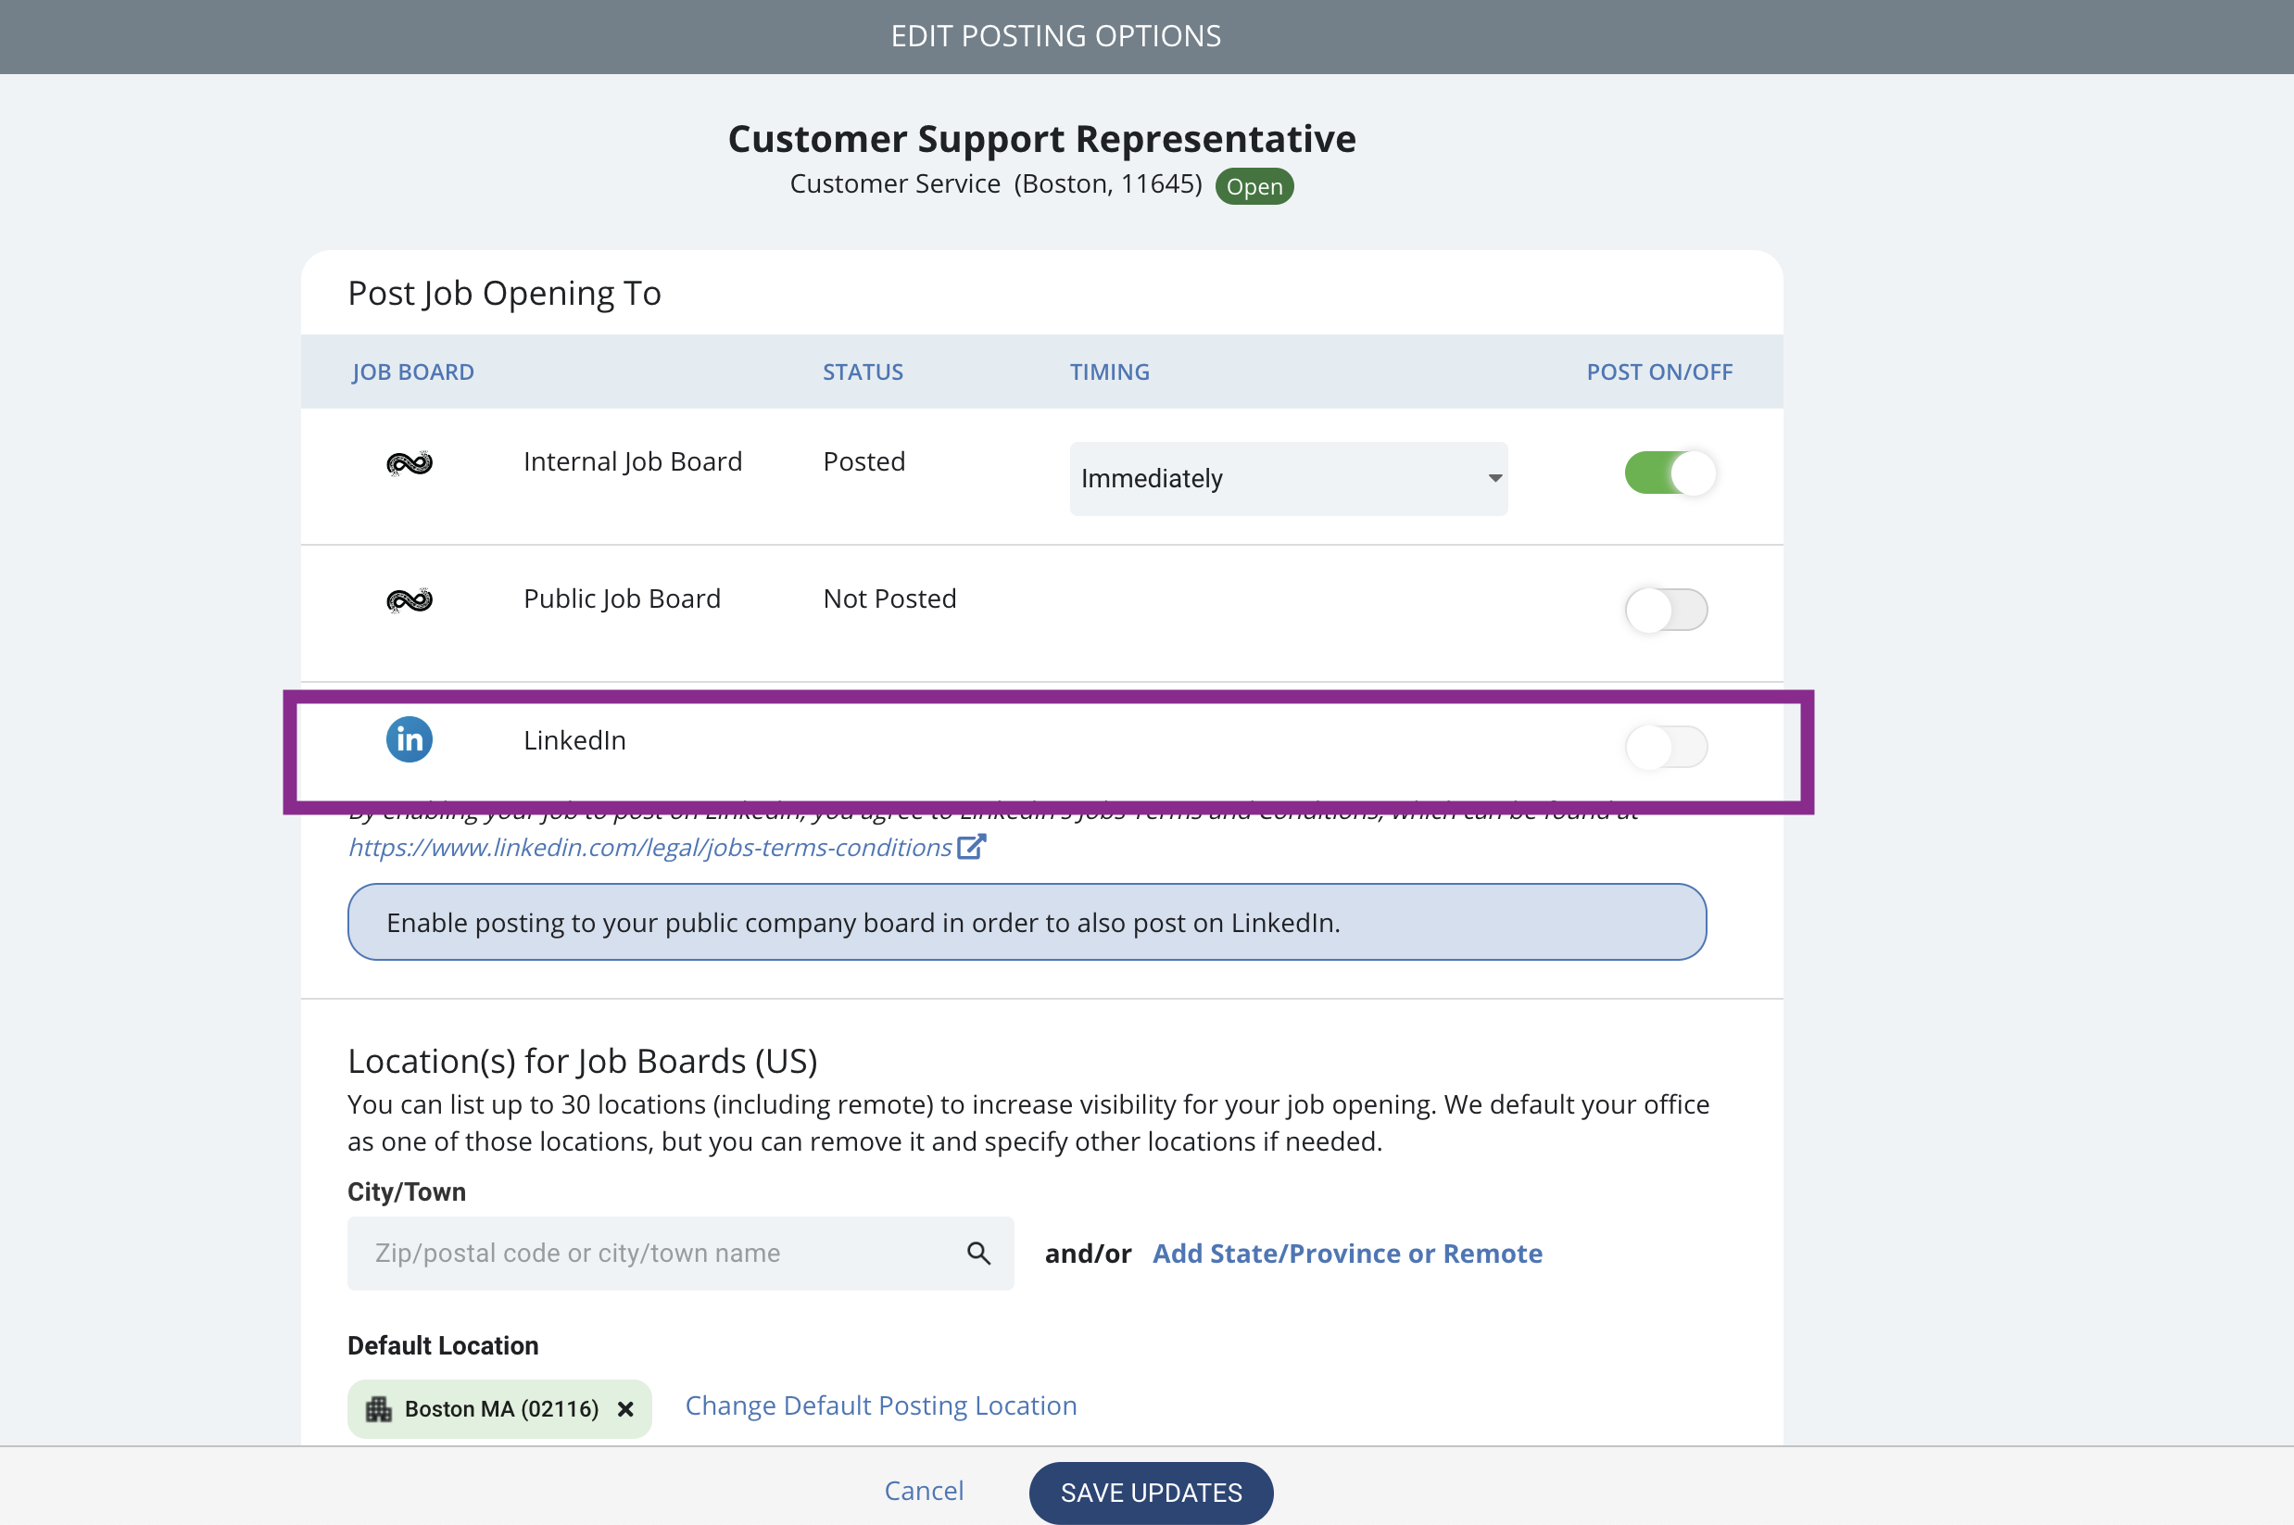Image resolution: width=2294 pixels, height=1525 pixels.
Task: Remove Boston MA default location with X
Action: (625, 1409)
